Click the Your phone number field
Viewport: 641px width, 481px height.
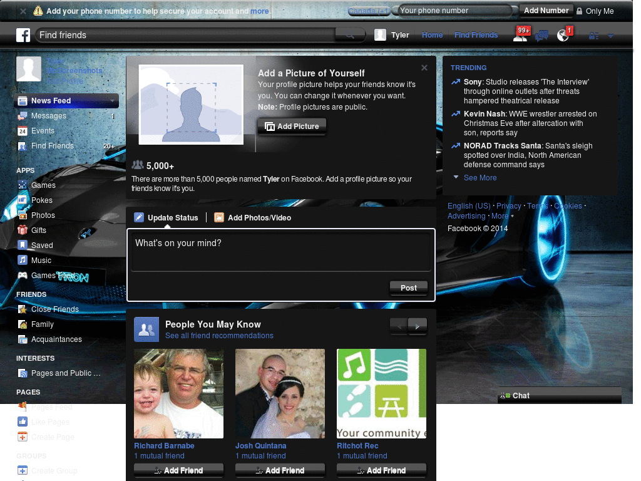(454, 11)
